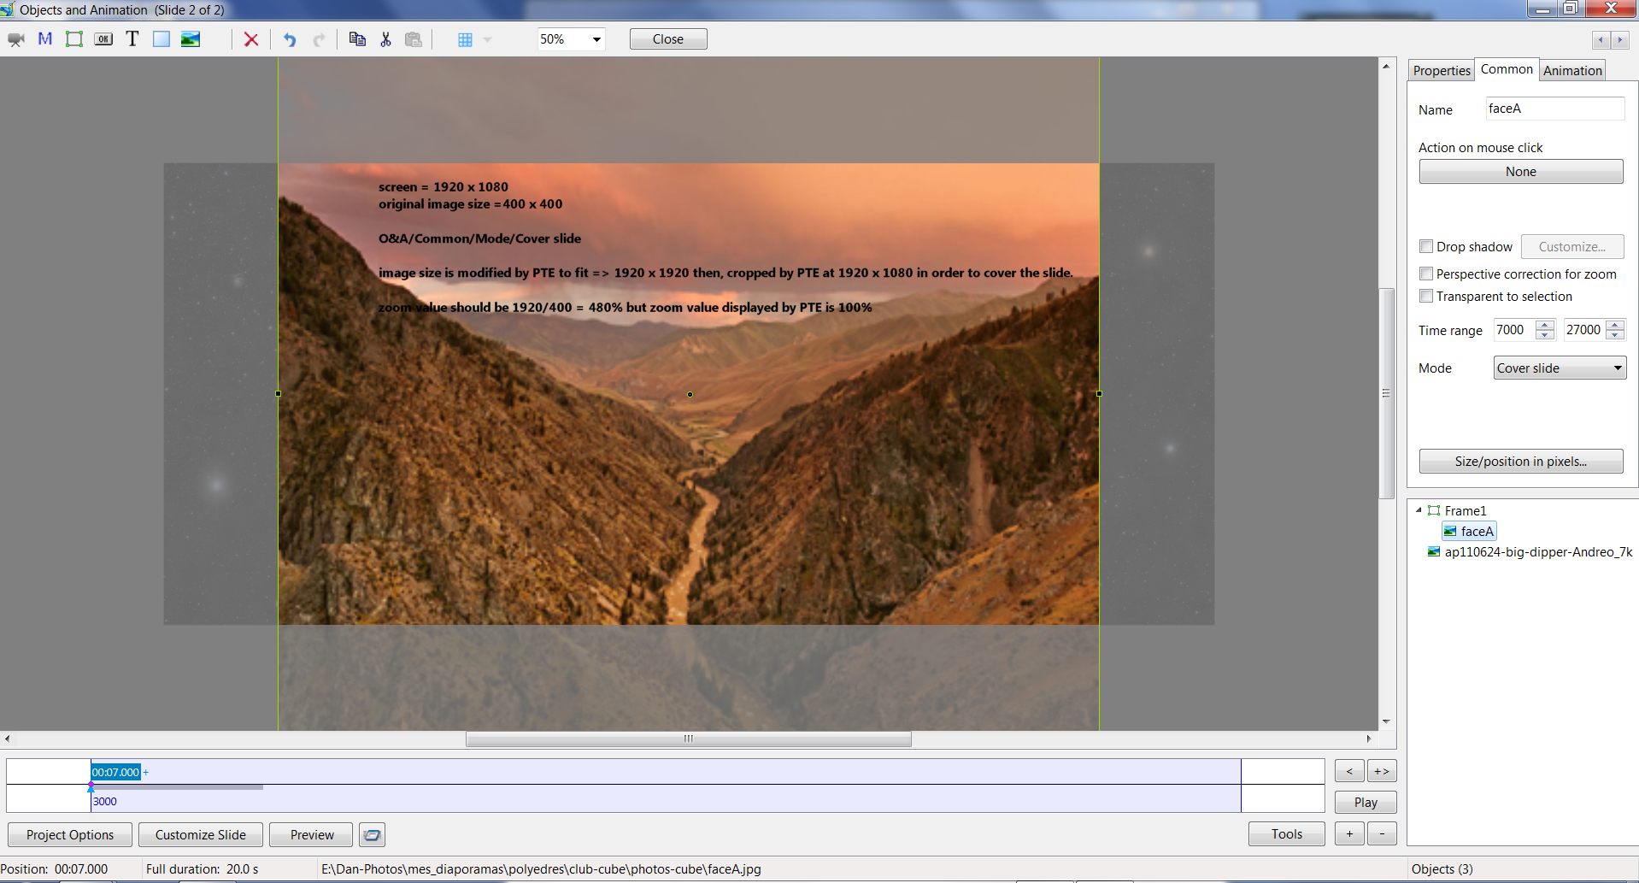Click the Copy icon in toolbar

click(x=357, y=39)
